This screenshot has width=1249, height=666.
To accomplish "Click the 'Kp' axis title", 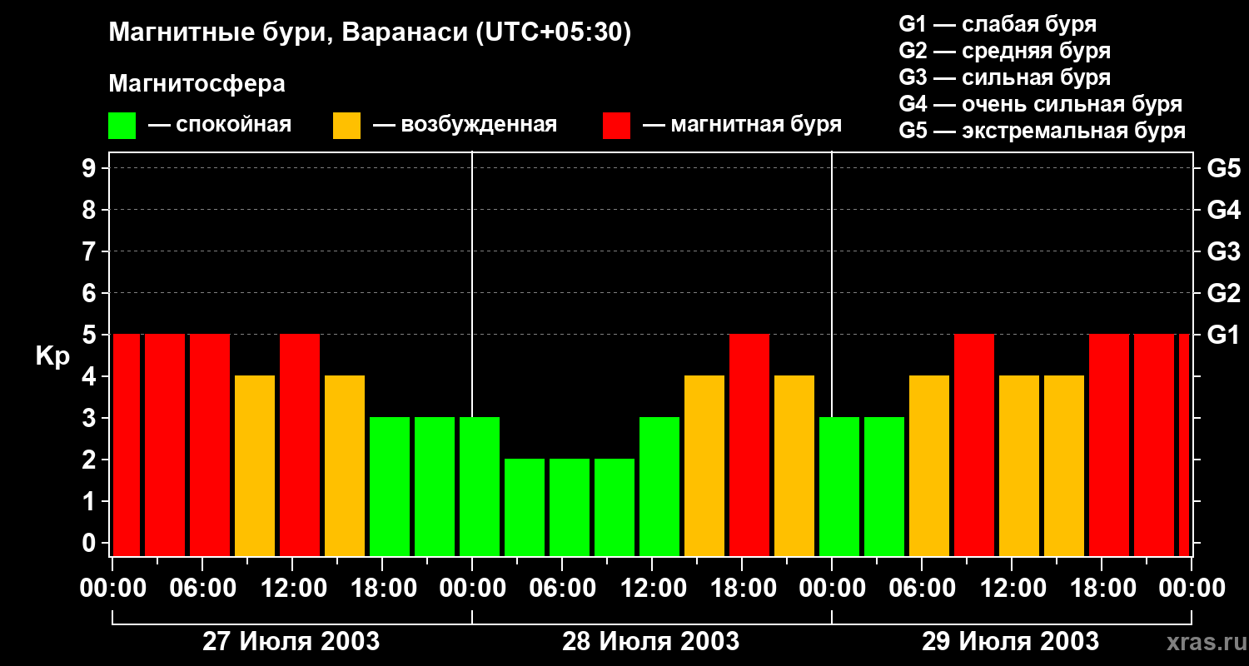I will (x=52, y=356).
